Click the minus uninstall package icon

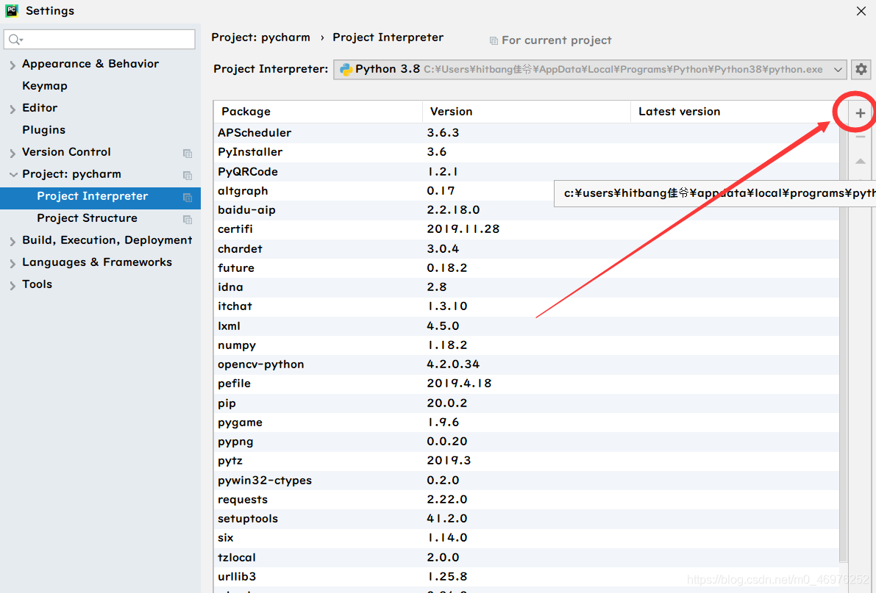(x=861, y=137)
